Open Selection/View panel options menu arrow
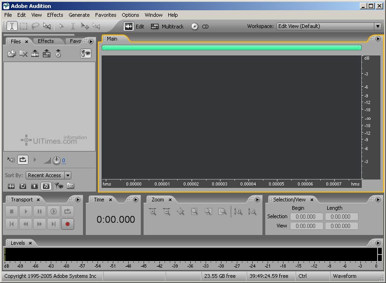This screenshot has height=283, width=386. click(x=378, y=200)
